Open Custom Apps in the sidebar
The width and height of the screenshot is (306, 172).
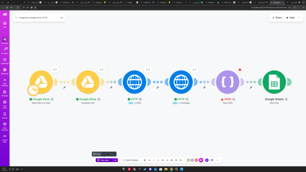tap(5, 138)
